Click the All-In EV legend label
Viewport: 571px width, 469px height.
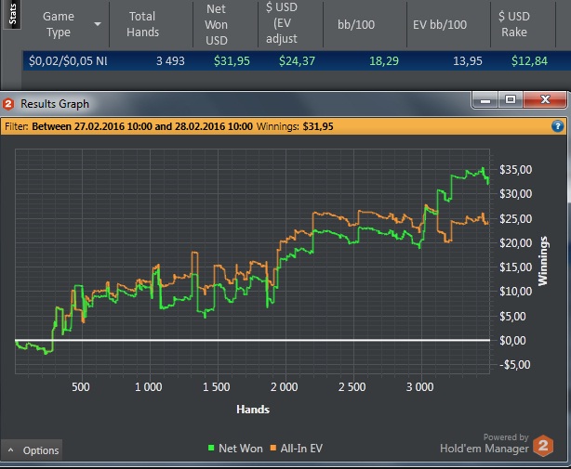coord(301,449)
